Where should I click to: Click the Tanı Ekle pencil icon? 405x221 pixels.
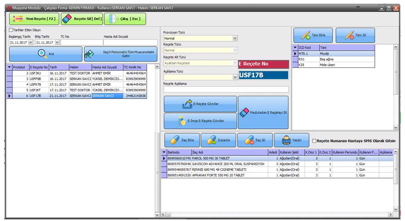(x=305, y=35)
